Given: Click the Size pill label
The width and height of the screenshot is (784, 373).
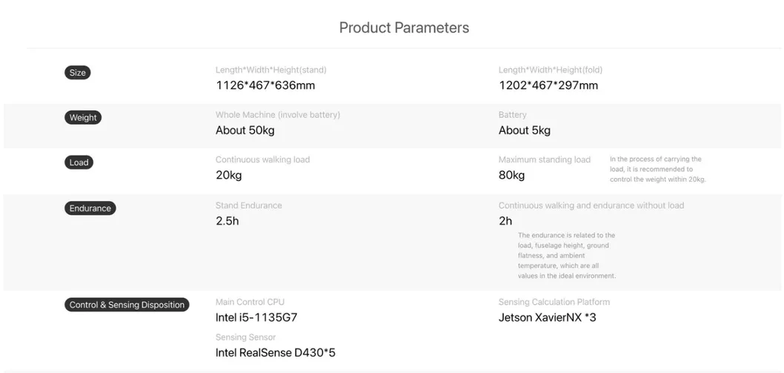Looking at the screenshot, I should (78, 73).
